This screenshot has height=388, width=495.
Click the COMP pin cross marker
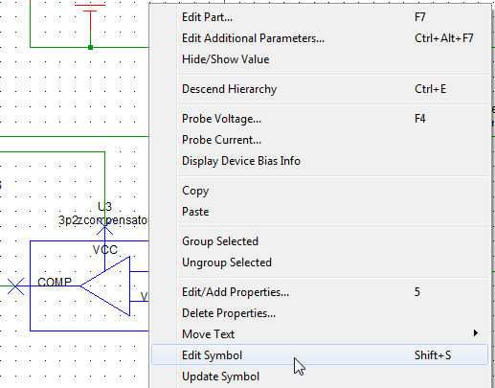click(15, 286)
